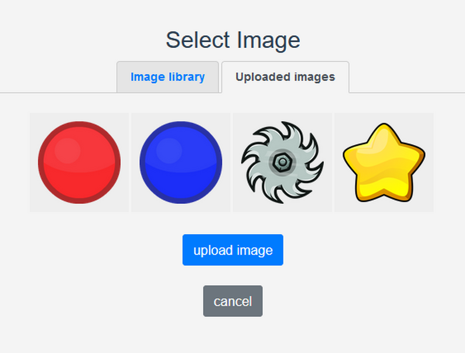Open the Uploaded images tab

click(285, 77)
